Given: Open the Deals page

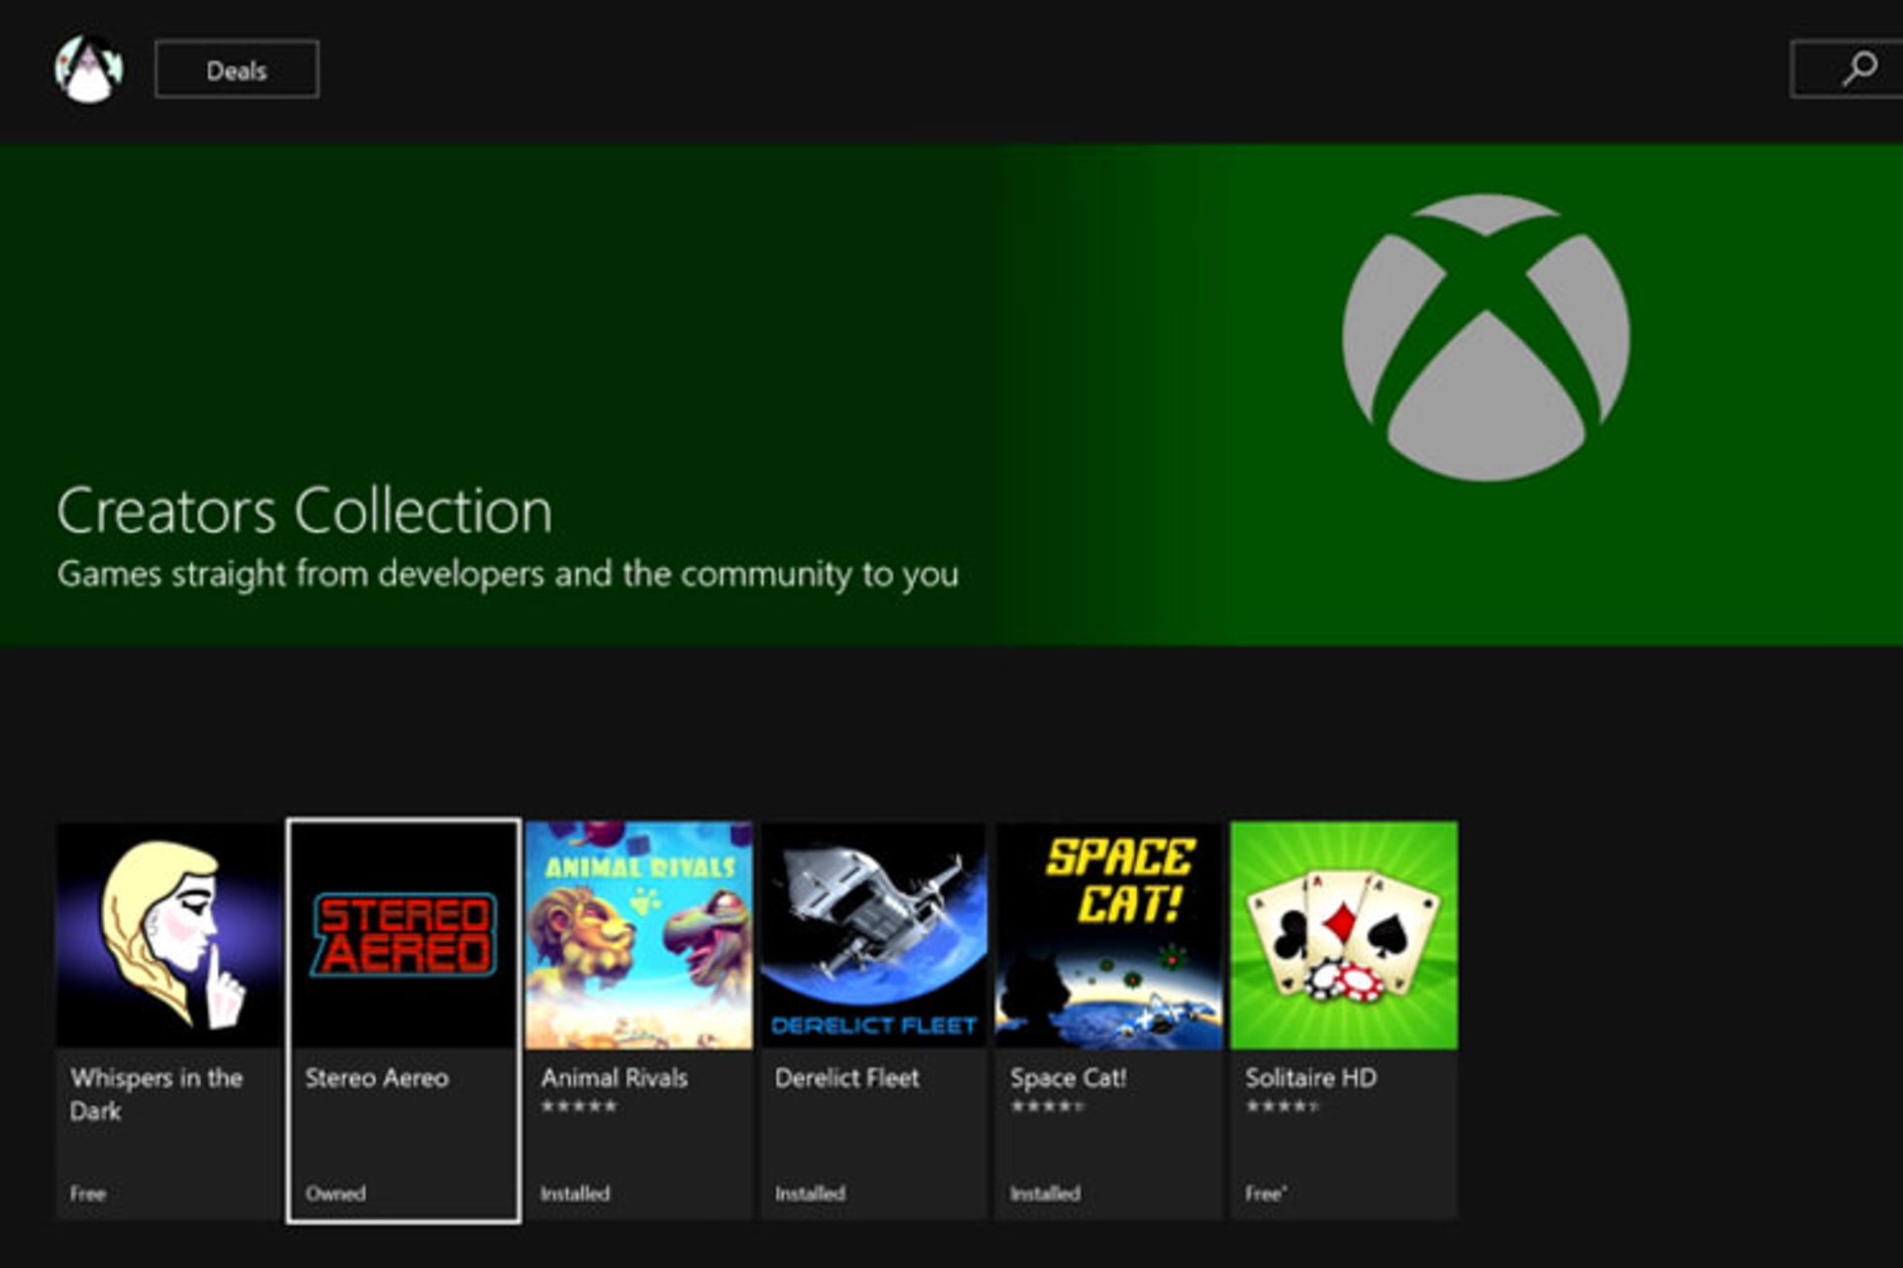Looking at the screenshot, I should click(x=237, y=69).
